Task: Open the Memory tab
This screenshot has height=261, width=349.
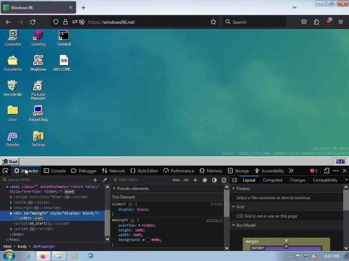Action: tap(211, 171)
